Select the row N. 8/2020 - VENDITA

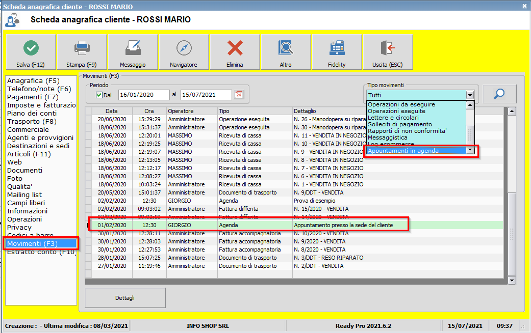coord(294,249)
